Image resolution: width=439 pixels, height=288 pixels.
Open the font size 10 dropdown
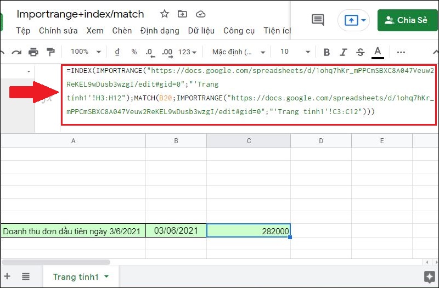pos(295,52)
